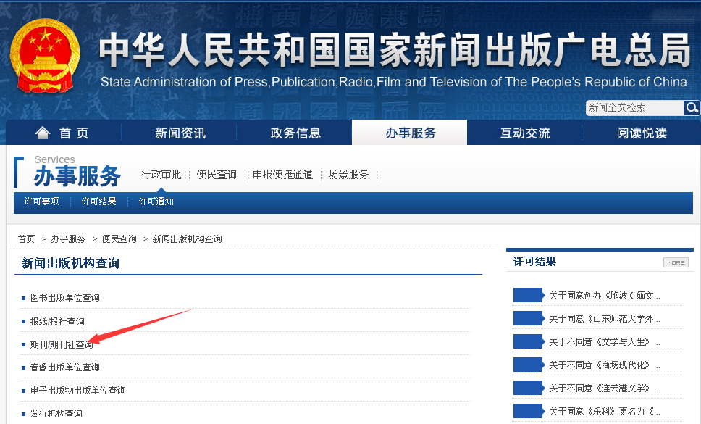Click the home icon beside 首页
This screenshot has width=701, height=424.
click(43, 133)
